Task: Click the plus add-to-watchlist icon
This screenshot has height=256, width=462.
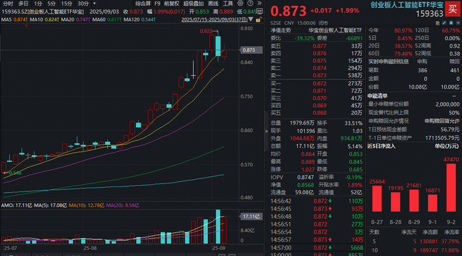Action: pyautogui.click(x=458, y=23)
